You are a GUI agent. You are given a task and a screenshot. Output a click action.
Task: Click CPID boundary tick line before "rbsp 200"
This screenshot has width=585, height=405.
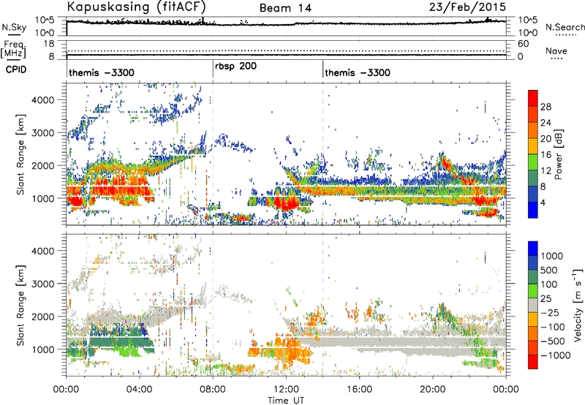click(213, 69)
